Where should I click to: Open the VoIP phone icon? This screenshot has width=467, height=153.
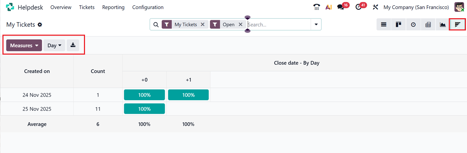pyautogui.click(x=317, y=7)
